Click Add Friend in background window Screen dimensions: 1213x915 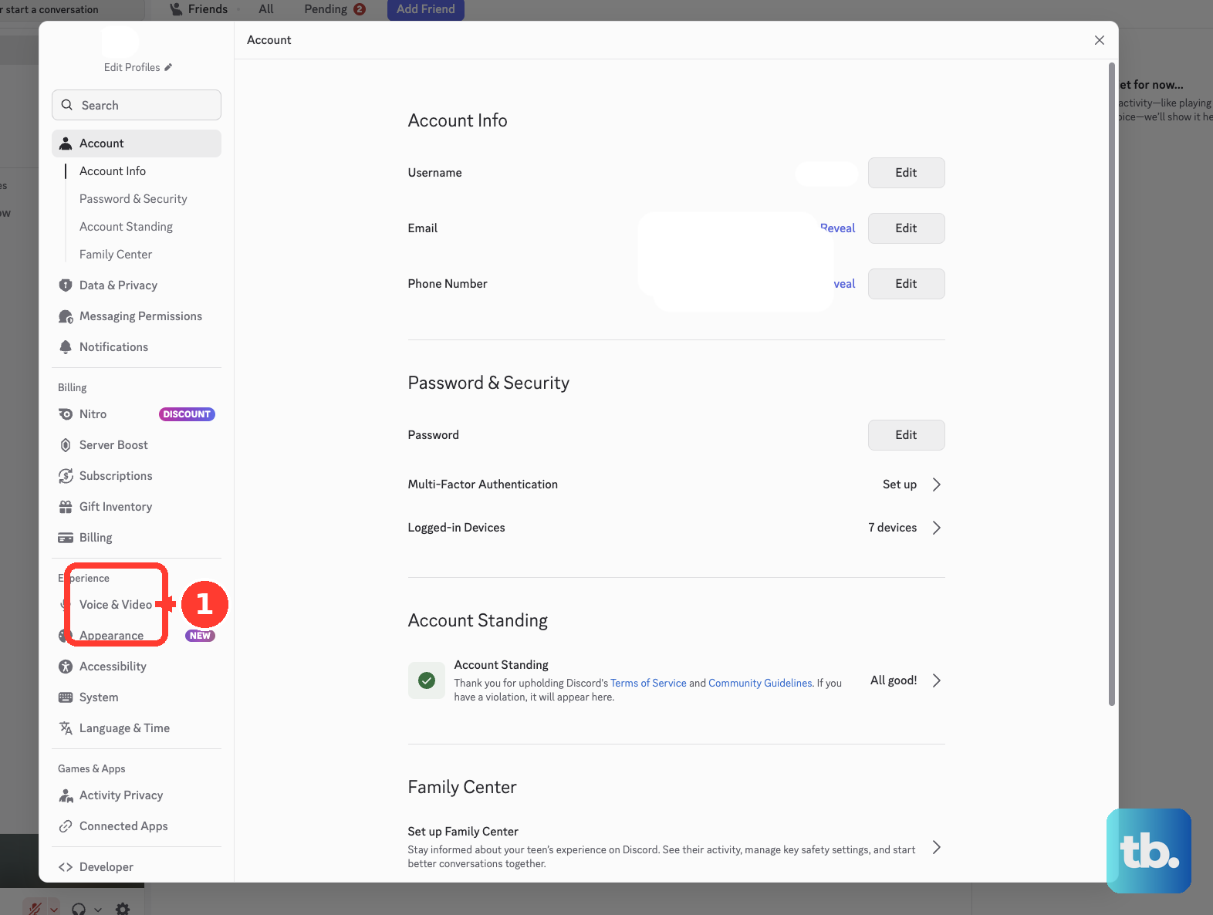[426, 9]
